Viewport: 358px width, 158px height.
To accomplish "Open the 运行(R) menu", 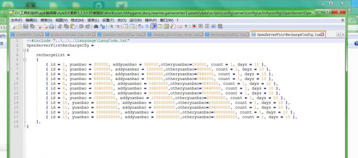I will (135, 20).
